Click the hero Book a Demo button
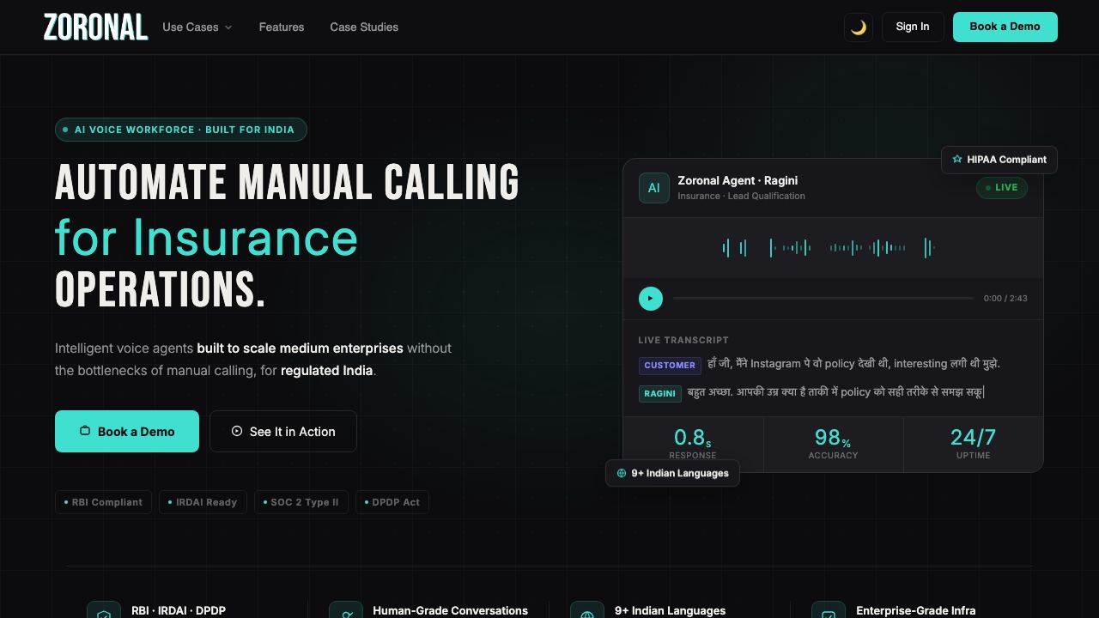Screen dimensions: 1099x618 point(127,432)
